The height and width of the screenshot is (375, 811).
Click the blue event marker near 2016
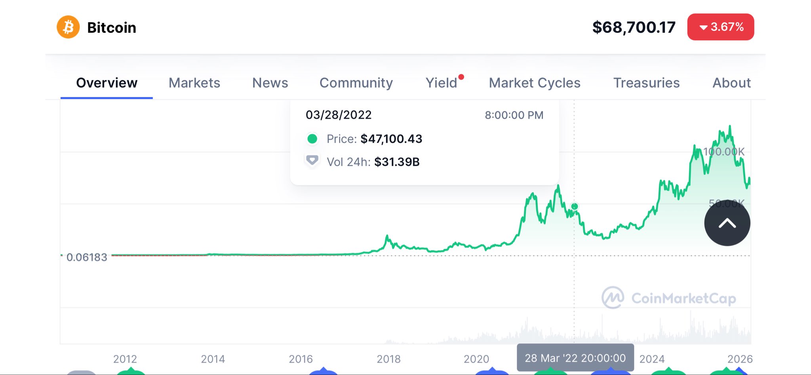[323, 371]
